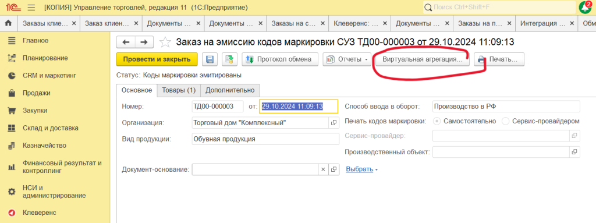
Task: Open the home page tab icon
Action: [x=8, y=23]
